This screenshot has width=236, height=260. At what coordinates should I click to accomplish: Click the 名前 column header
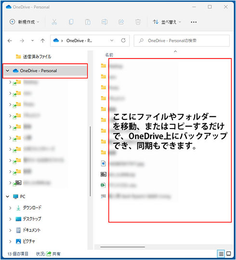(109, 55)
